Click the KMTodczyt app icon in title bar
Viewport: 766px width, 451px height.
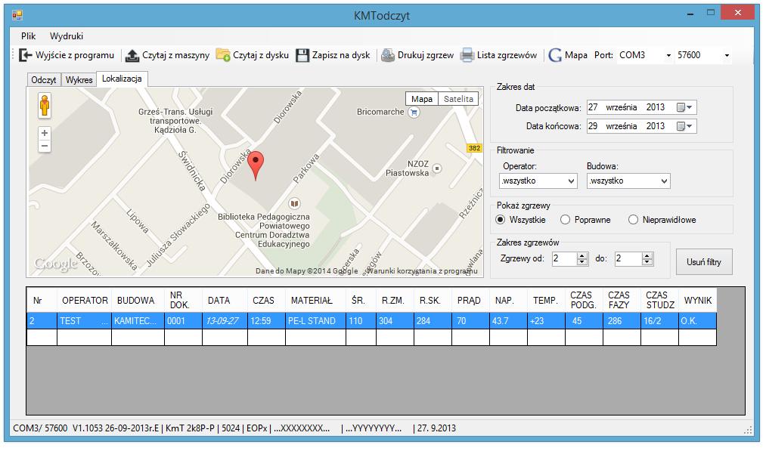pyautogui.click(x=17, y=15)
